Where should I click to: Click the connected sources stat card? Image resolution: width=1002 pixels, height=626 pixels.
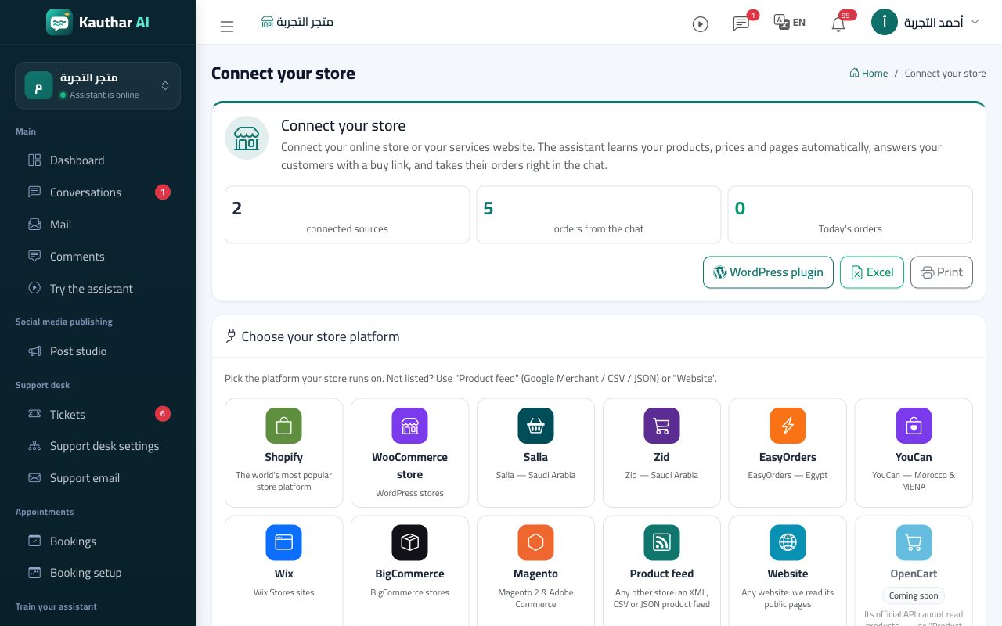[348, 214]
